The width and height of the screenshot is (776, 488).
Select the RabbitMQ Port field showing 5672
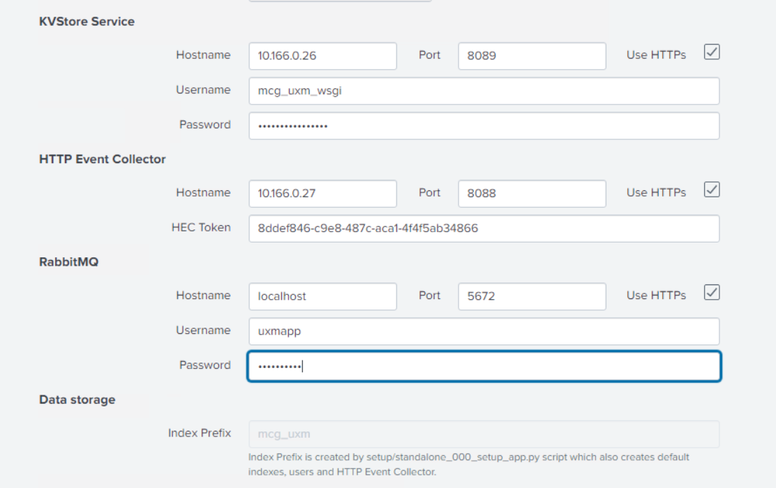click(532, 296)
